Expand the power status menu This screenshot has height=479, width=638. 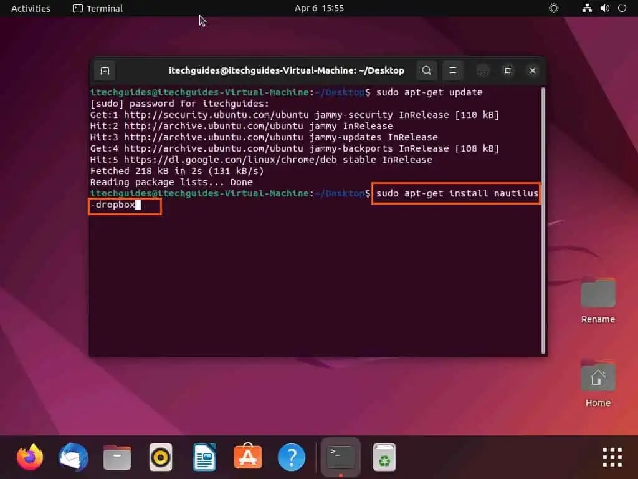tap(622, 8)
